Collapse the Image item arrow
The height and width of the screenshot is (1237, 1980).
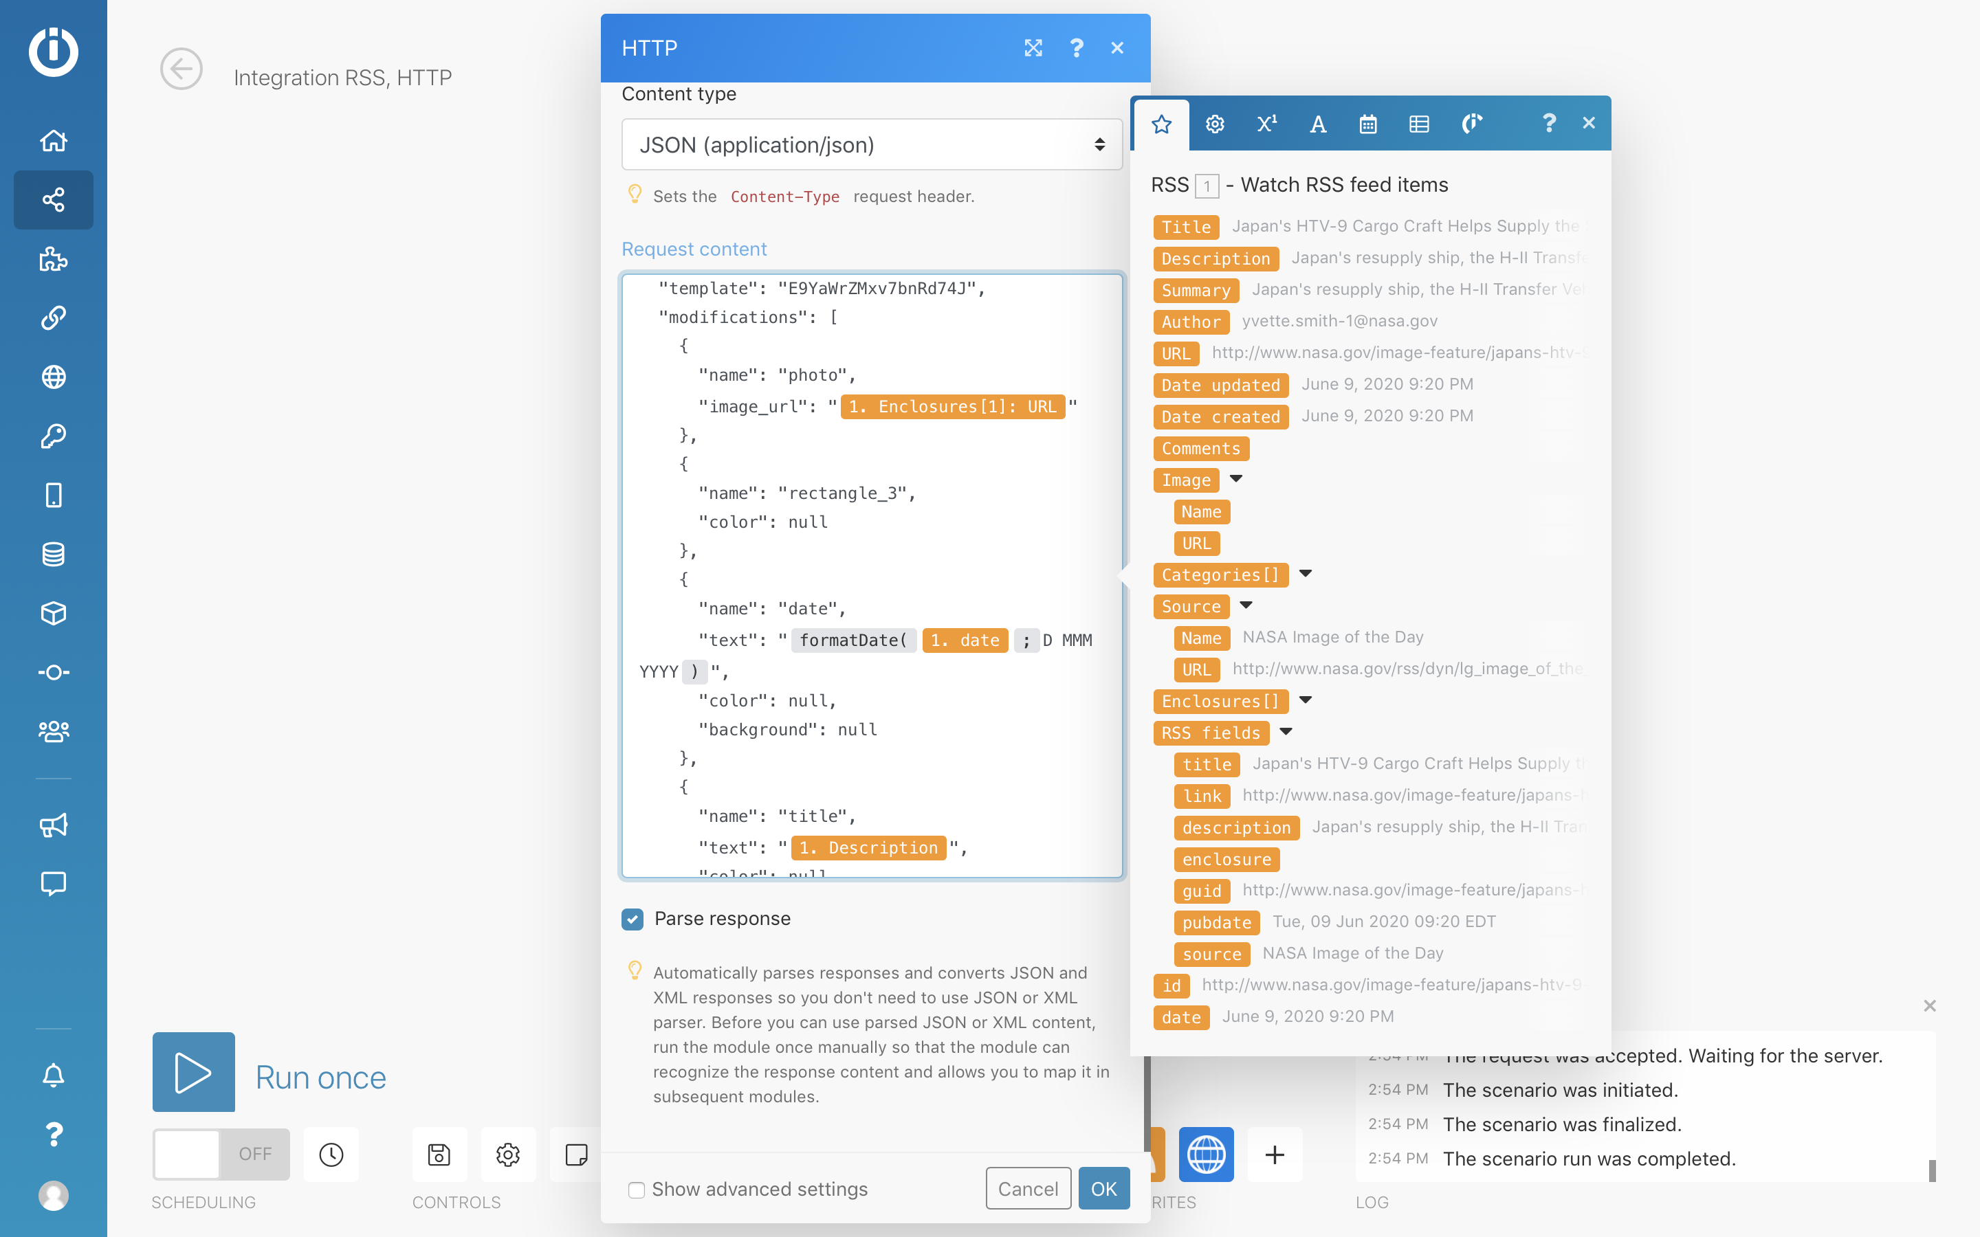click(x=1236, y=478)
